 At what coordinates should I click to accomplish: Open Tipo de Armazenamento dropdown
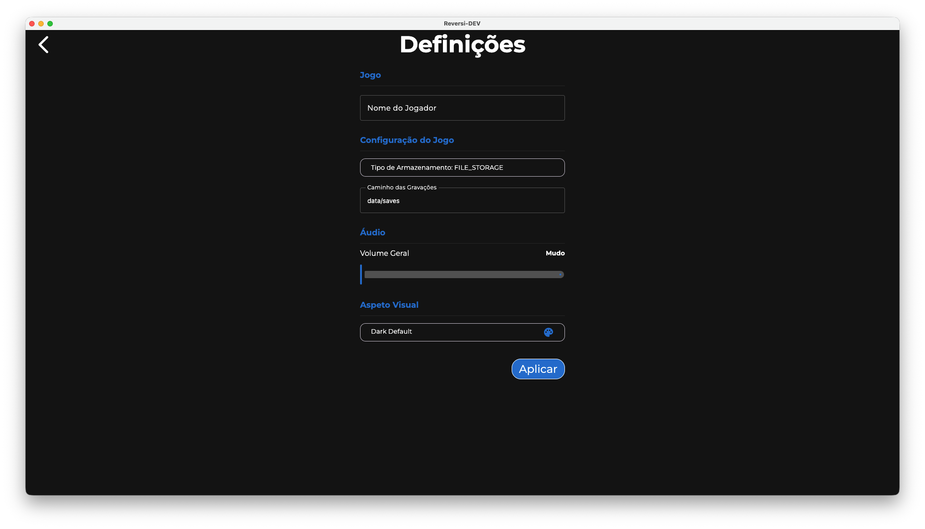(x=462, y=168)
